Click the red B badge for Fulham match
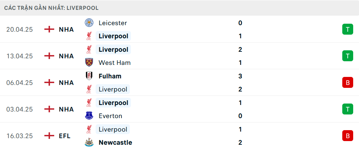The height and width of the screenshot is (148, 359). click(347, 83)
